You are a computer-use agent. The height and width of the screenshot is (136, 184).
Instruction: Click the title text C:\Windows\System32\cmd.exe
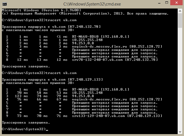(92, 4)
